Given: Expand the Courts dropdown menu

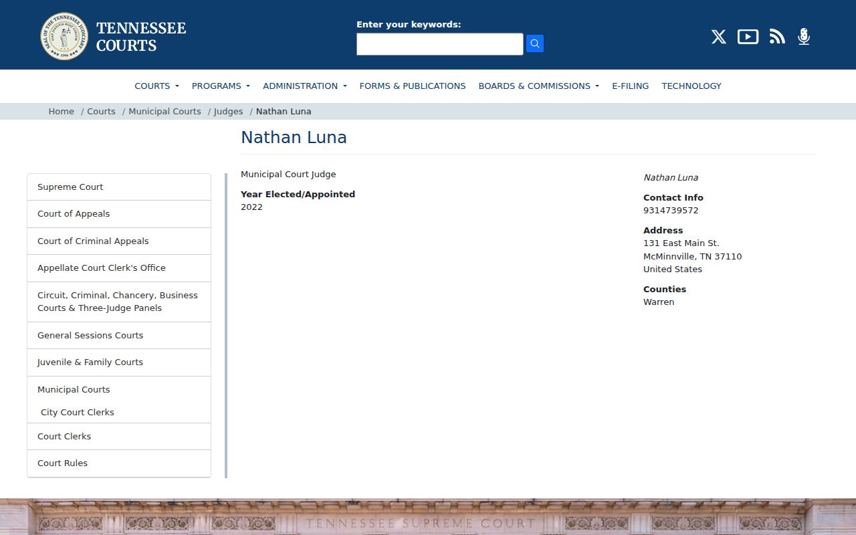Looking at the screenshot, I should [x=157, y=86].
